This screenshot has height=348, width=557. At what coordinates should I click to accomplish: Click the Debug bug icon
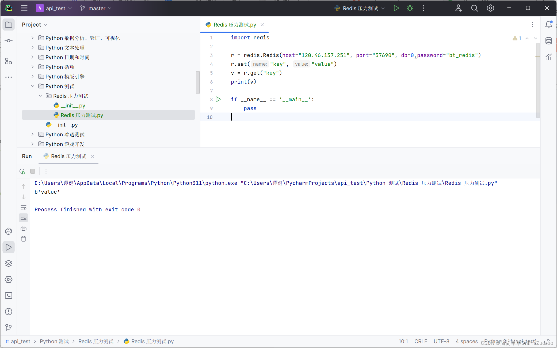410,8
